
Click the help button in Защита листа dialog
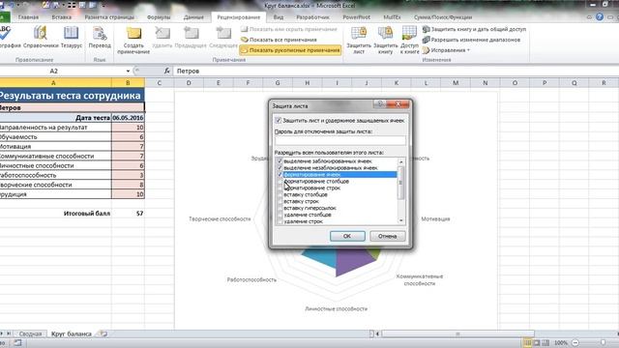click(380, 104)
